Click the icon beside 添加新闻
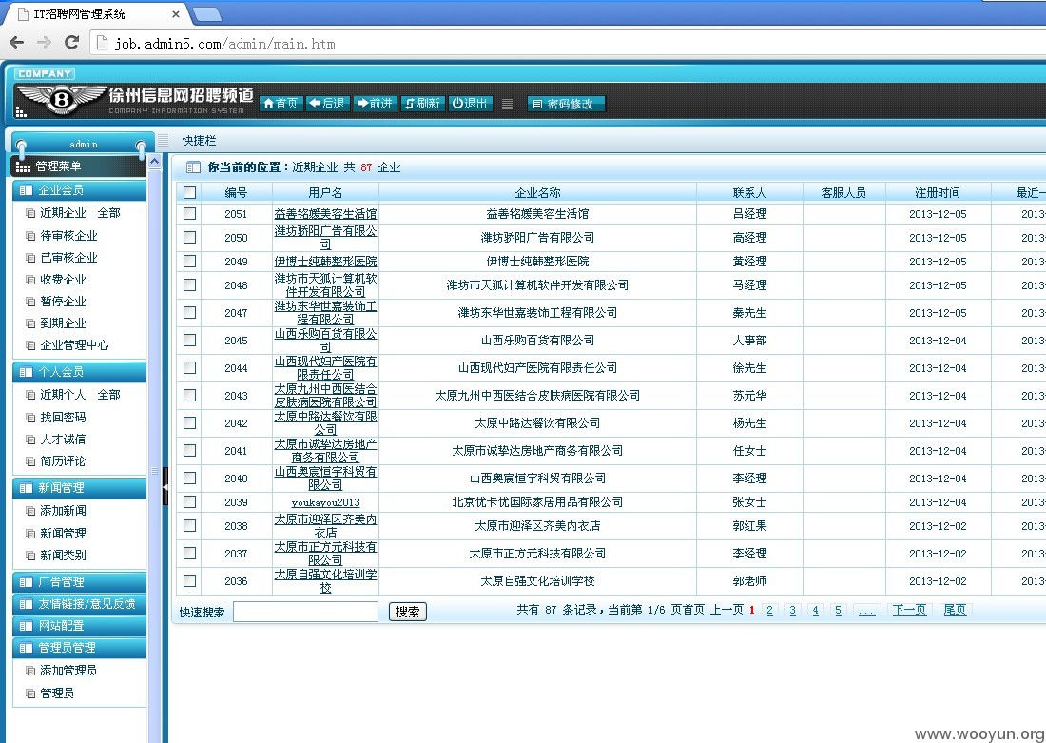The image size is (1046, 743). 30,511
